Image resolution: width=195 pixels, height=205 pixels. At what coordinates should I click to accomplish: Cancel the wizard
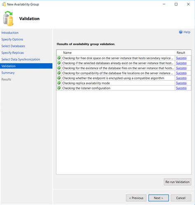tap(181, 198)
